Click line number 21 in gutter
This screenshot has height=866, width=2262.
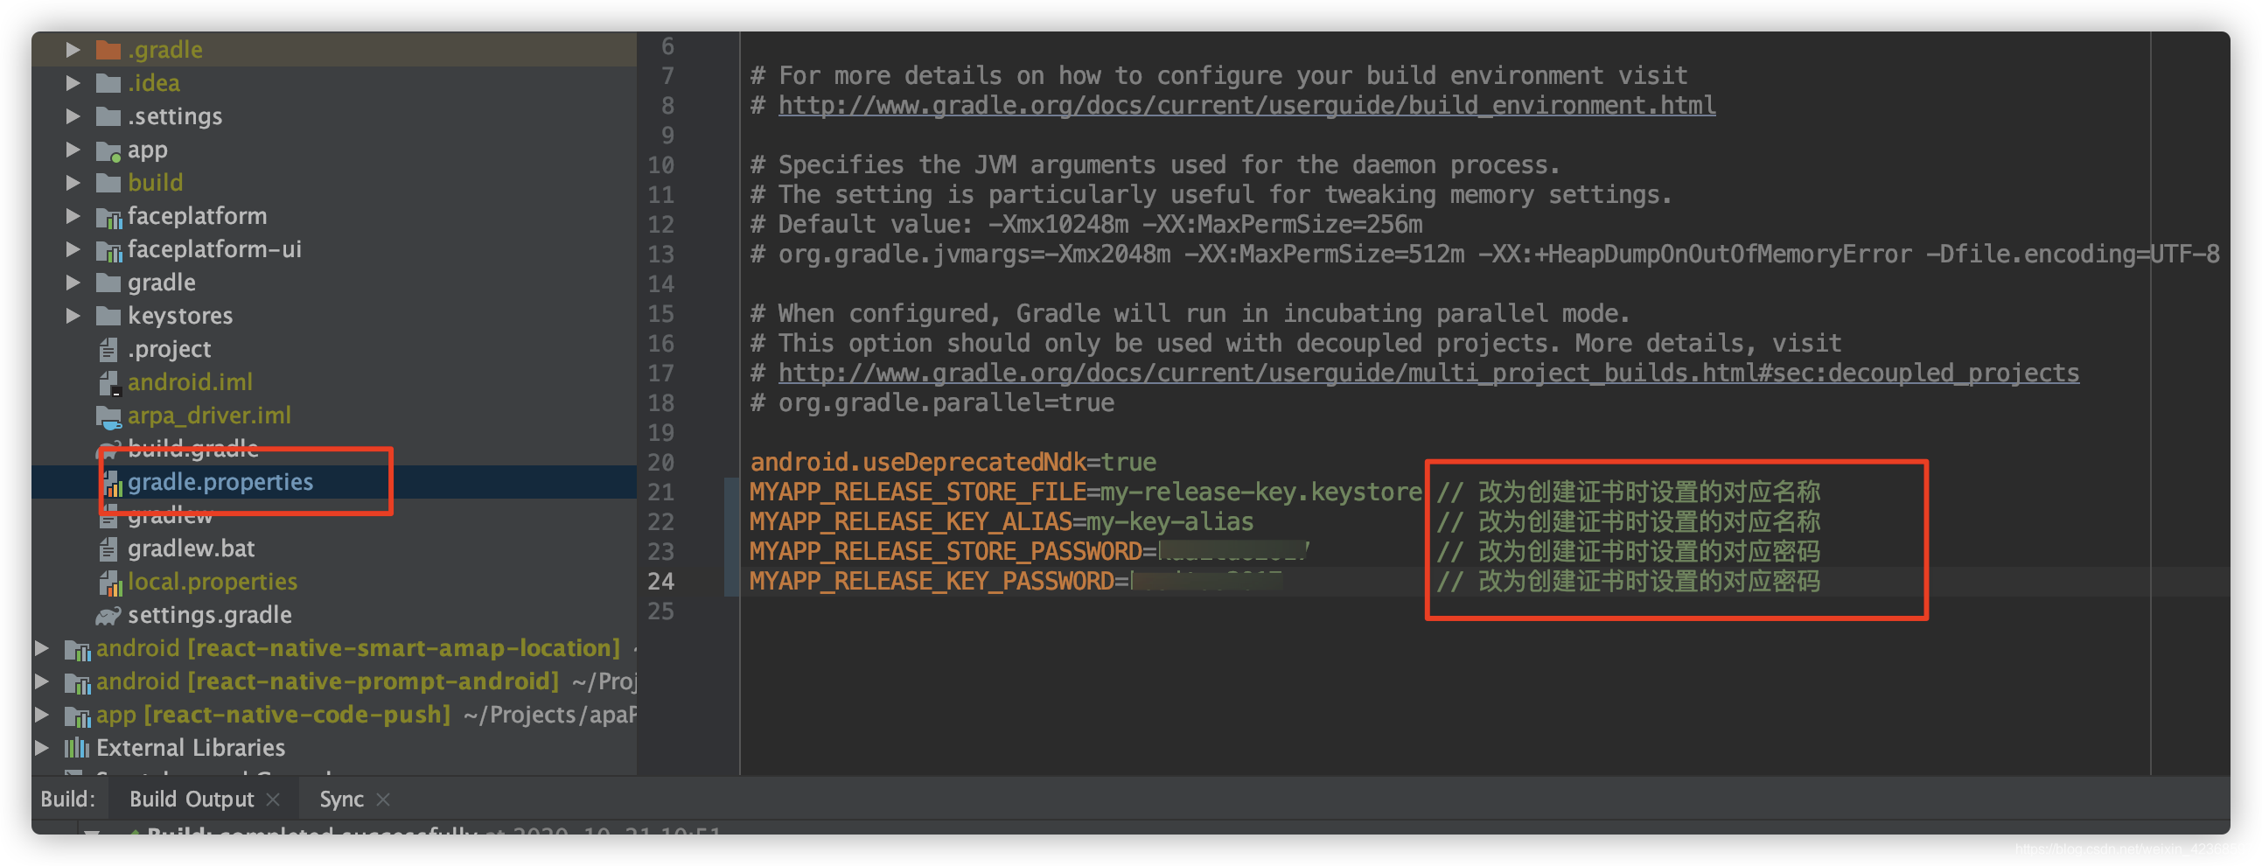point(660,492)
